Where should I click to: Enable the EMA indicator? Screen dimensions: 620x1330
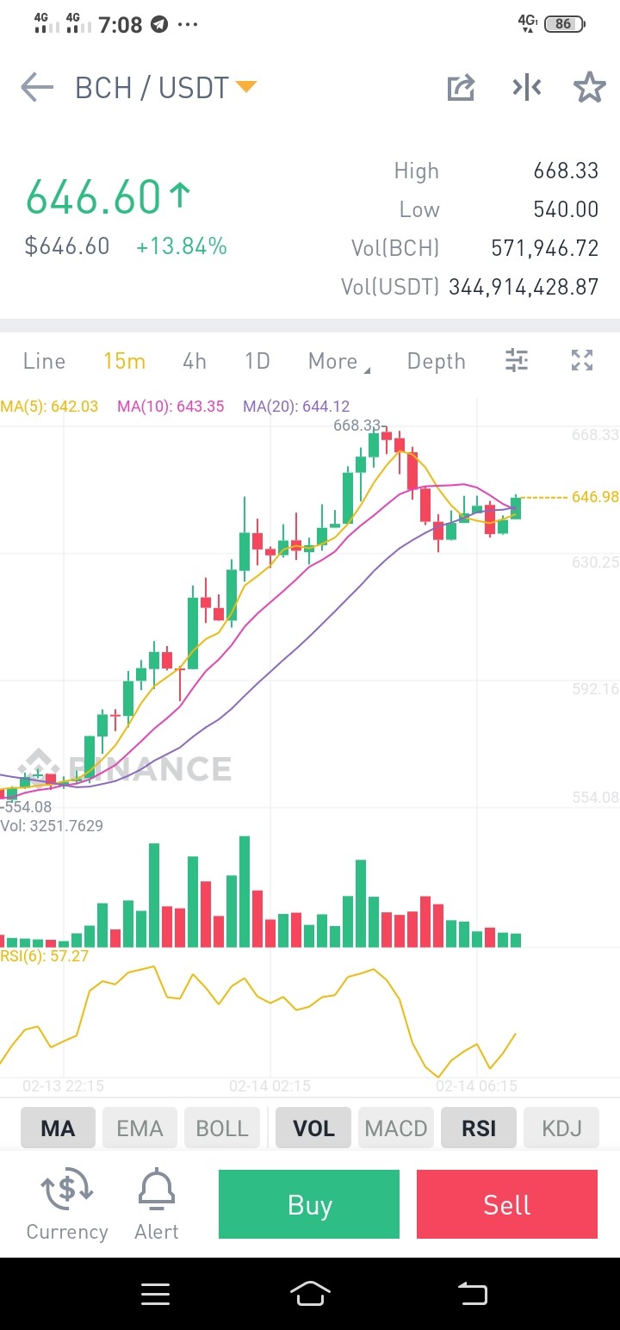(x=139, y=1128)
